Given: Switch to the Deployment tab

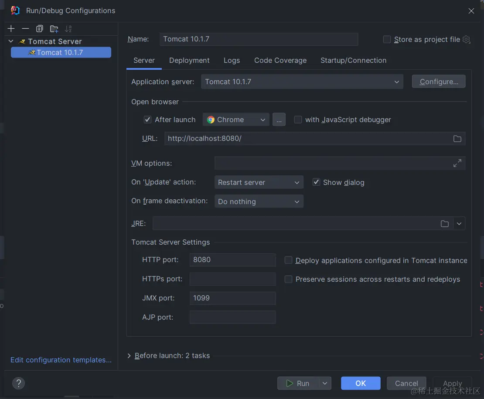Looking at the screenshot, I should coord(189,61).
